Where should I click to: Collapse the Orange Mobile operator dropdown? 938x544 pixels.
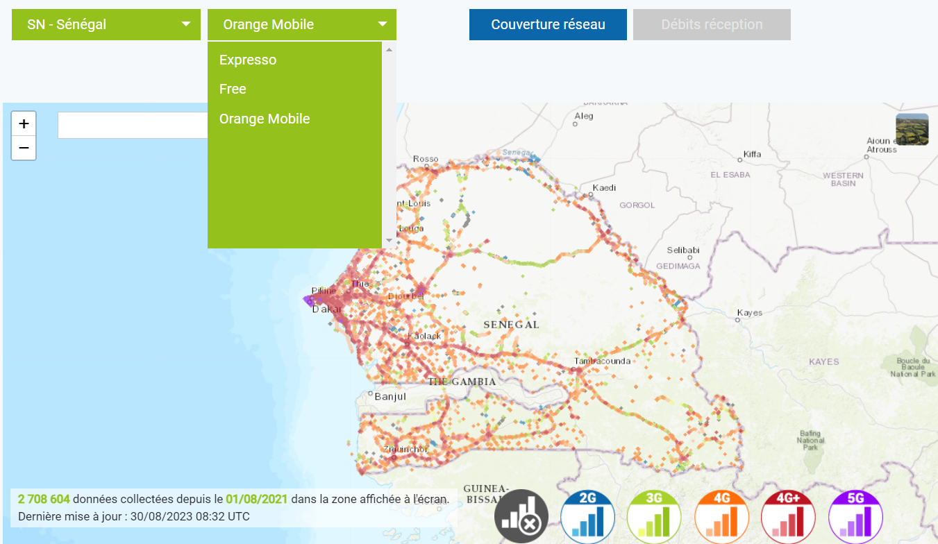(x=302, y=25)
